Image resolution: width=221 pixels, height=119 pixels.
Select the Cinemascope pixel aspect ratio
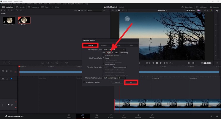click(103, 64)
